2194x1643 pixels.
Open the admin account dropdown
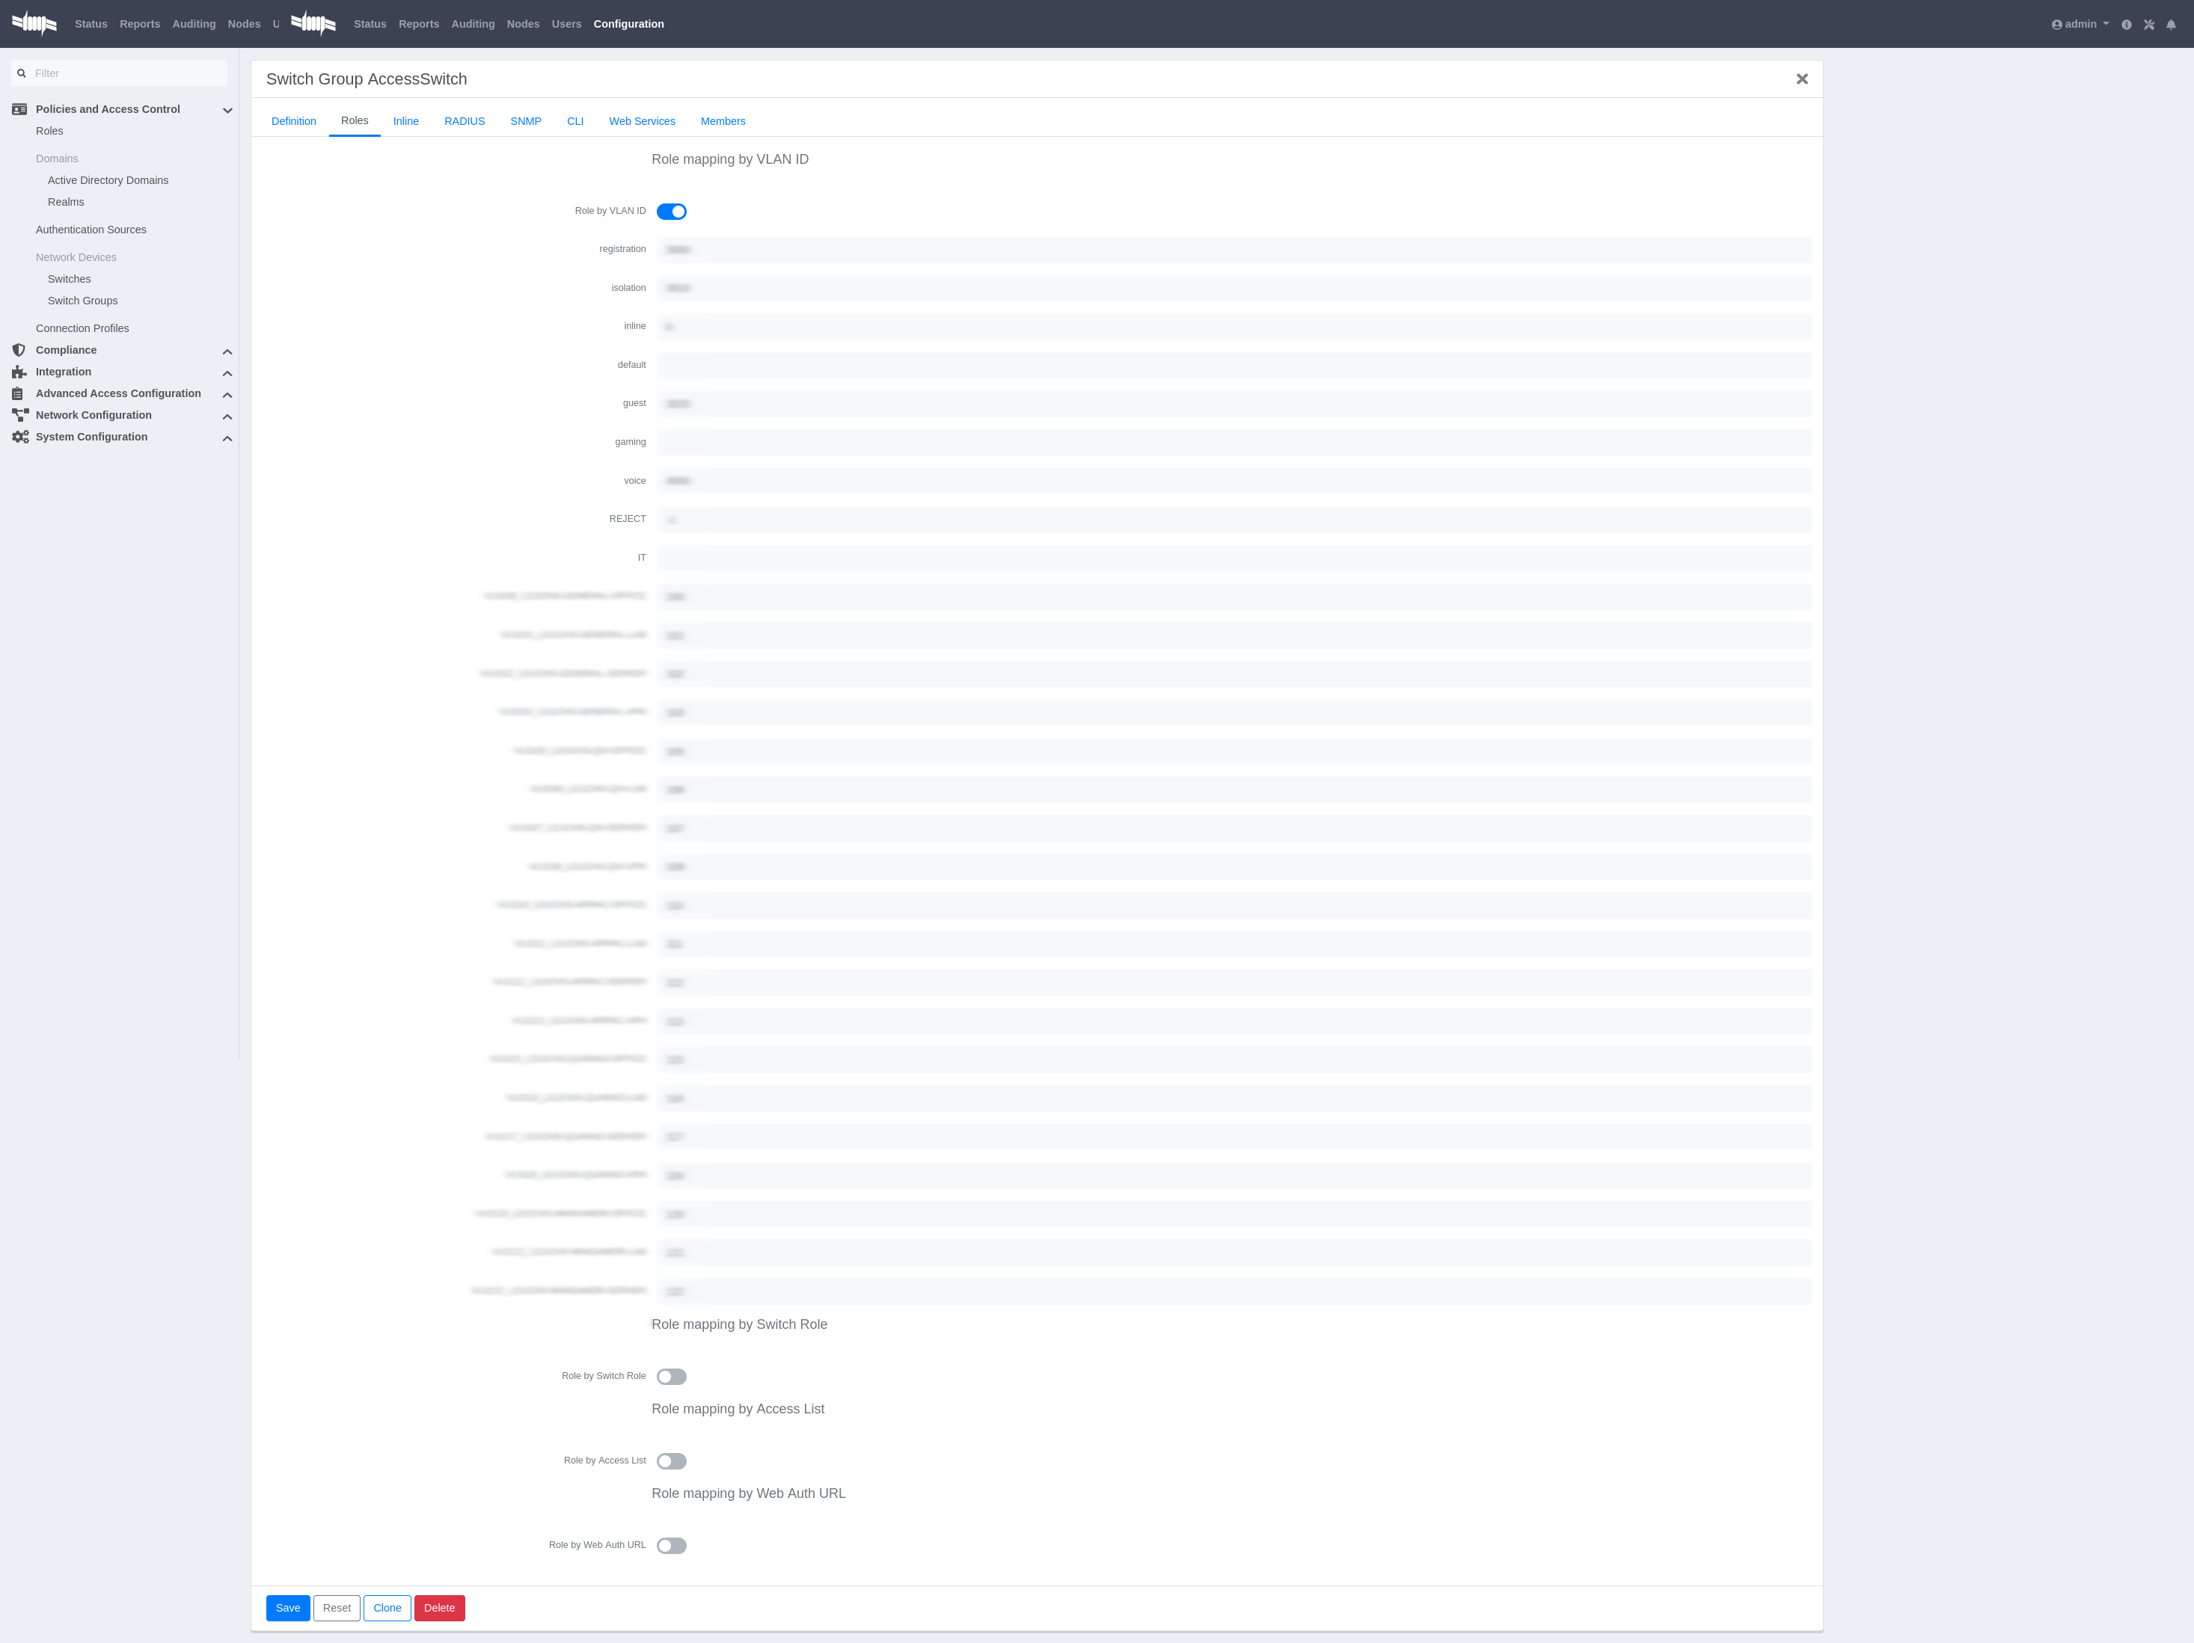click(x=2080, y=24)
